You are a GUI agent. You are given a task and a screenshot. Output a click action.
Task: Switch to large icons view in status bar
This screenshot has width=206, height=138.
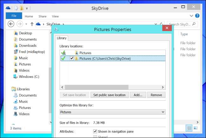click(196, 128)
